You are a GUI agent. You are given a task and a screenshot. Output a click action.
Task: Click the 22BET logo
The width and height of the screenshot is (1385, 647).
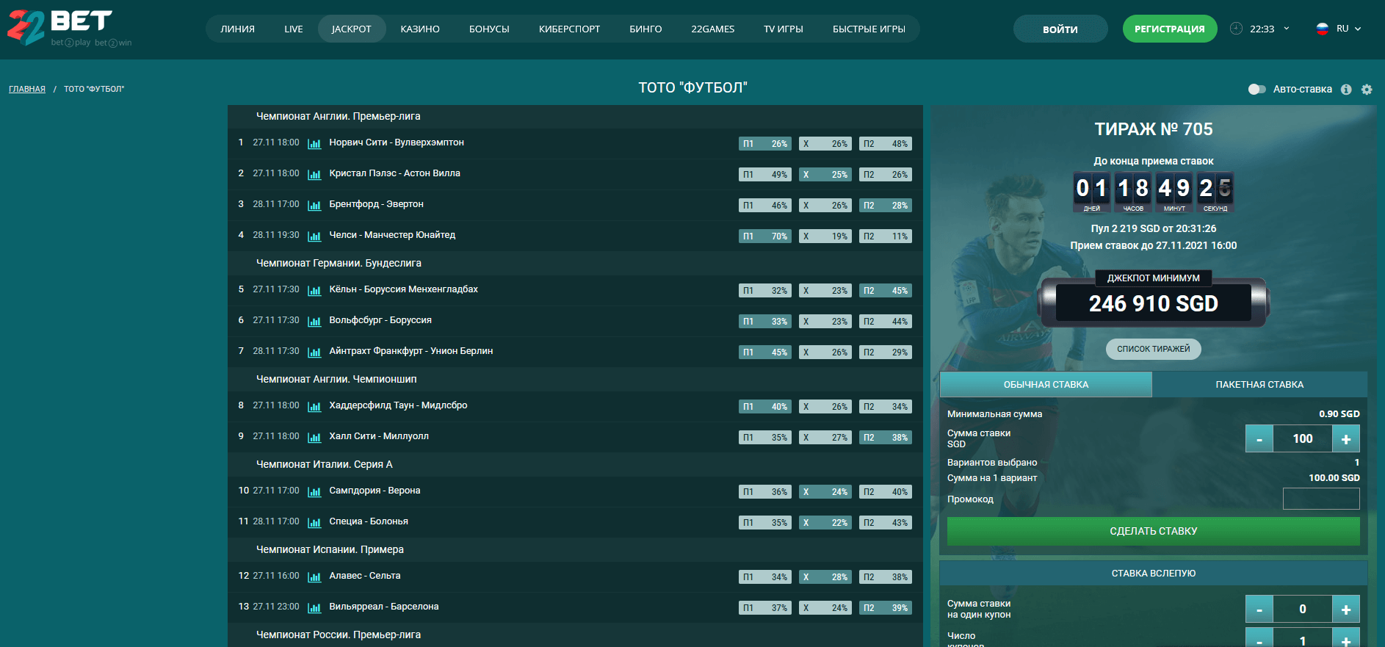[69, 28]
